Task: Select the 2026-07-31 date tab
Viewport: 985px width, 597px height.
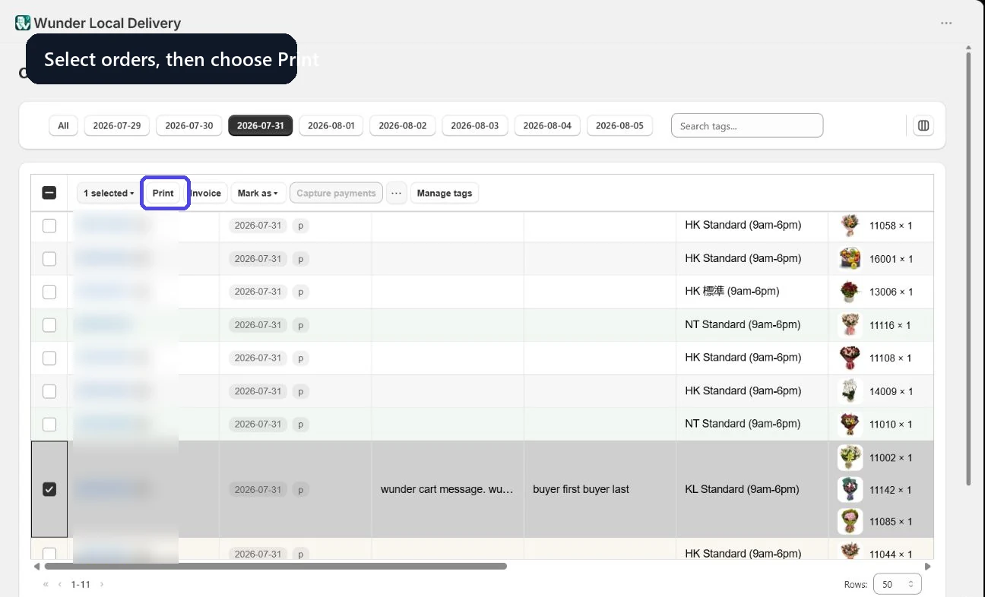Action: [x=261, y=125]
